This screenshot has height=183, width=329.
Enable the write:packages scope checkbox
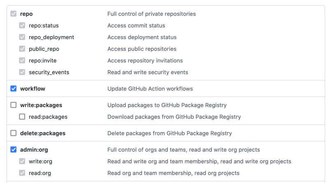point(14,105)
